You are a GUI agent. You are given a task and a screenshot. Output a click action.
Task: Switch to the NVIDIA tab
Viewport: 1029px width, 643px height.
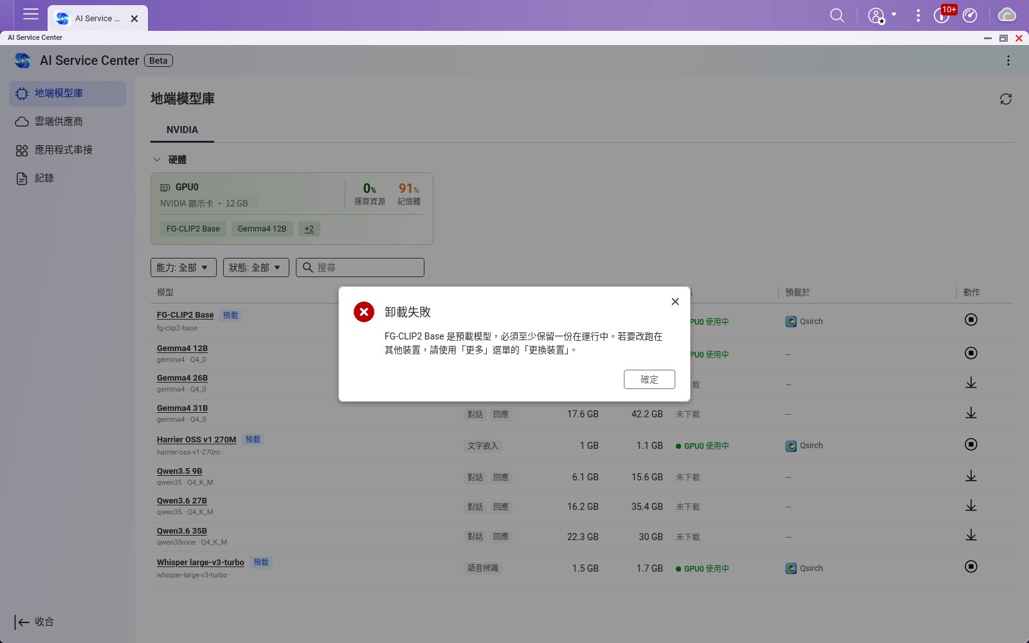[182, 130]
